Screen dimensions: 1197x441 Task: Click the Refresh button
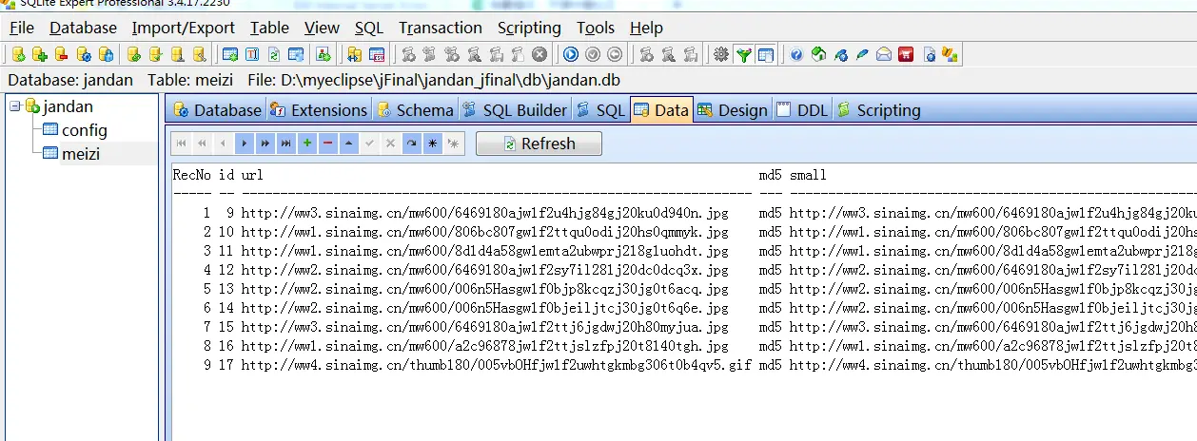[539, 144]
